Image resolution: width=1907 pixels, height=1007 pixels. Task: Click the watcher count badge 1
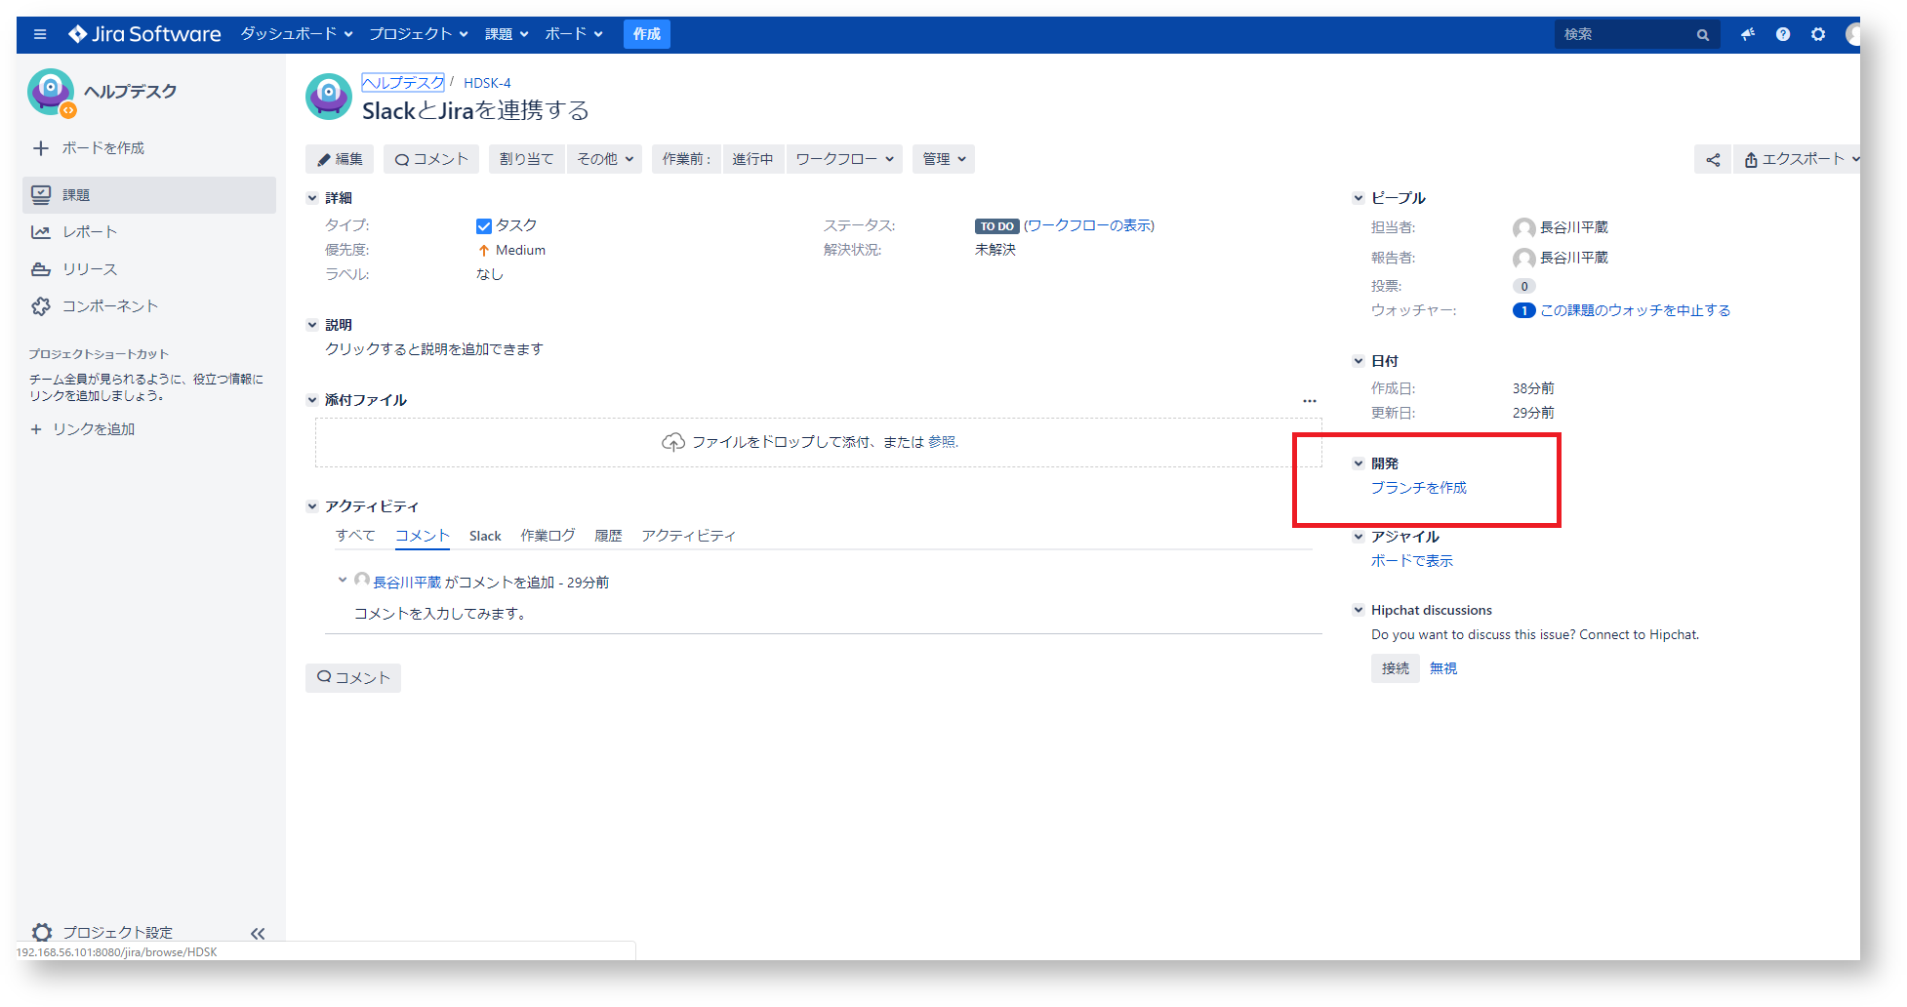pos(1524,311)
